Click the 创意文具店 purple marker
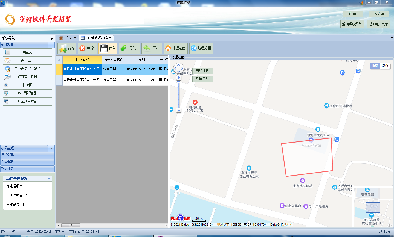Viewport: 394px width, 237px height. [282, 206]
